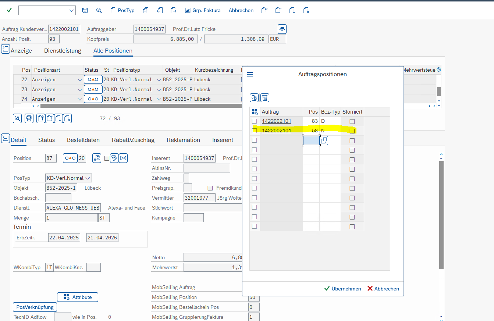Click the status icon in row 74
Image resolution: width=494 pixels, height=321 pixels.
point(93,99)
